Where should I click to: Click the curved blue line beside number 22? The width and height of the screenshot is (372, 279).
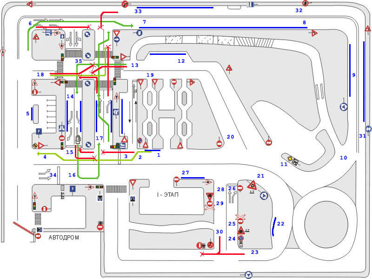click(x=274, y=226)
